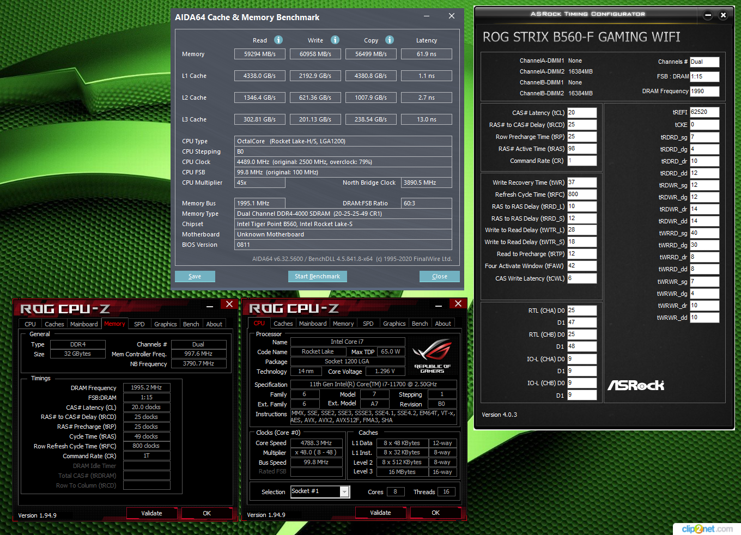Click the tWRRD_sg field in ASRock

[x=704, y=233]
